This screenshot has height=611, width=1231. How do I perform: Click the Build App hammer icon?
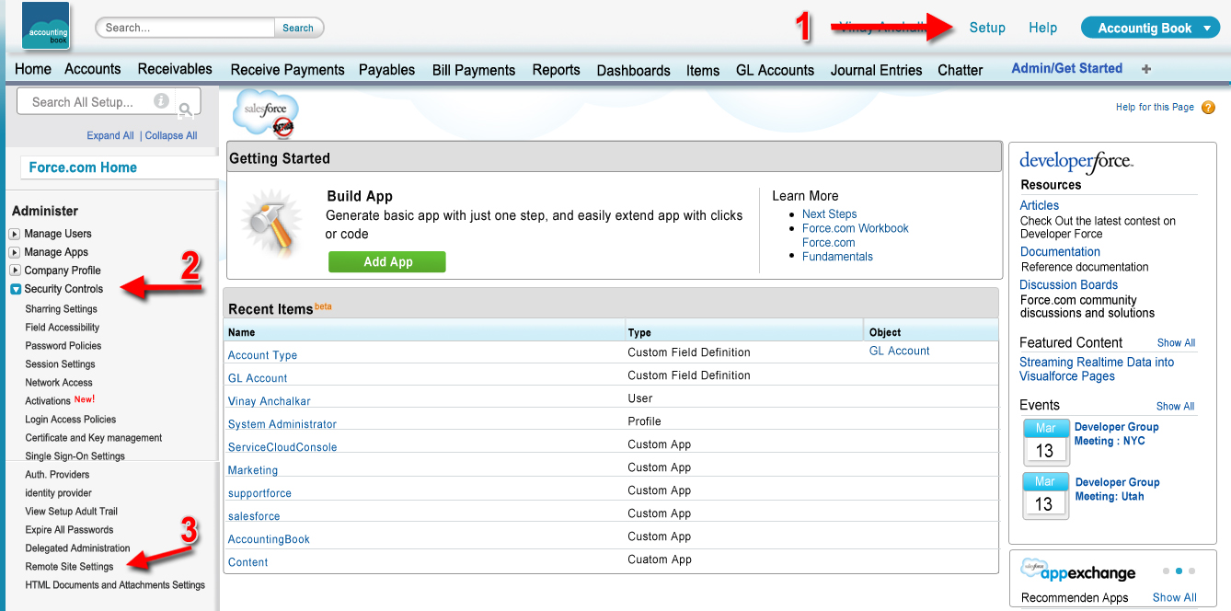[x=271, y=225]
